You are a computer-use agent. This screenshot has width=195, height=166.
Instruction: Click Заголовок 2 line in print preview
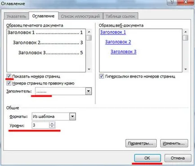click(x=48, y=43)
